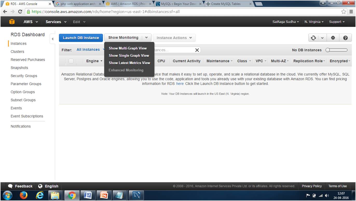The width and height of the screenshot is (356, 201).
Task: Choose Show Multi-Graph View
Action: point(128,48)
